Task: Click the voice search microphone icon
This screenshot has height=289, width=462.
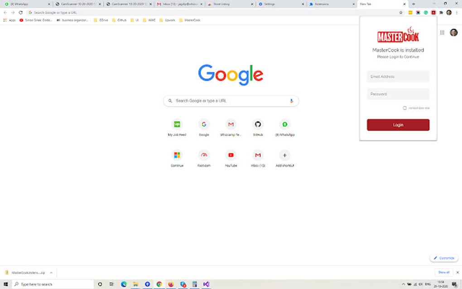Action: 292,101
